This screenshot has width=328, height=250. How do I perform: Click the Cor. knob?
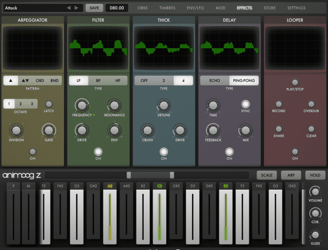(315, 213)
